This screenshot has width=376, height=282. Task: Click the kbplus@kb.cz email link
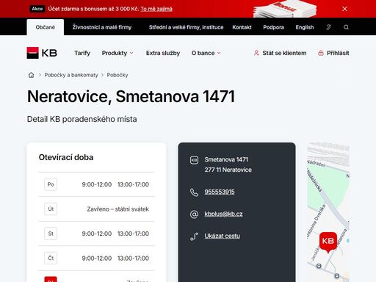[x=223, y=214]
